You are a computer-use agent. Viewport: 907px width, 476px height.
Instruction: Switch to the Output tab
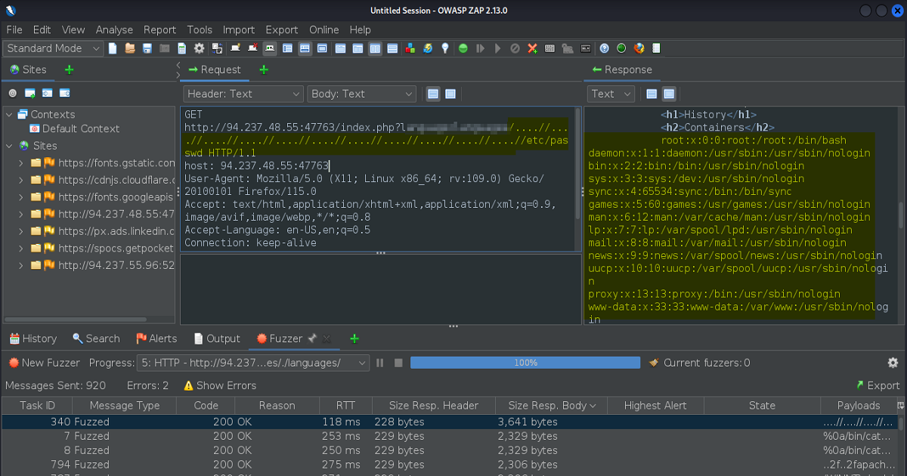click(x=217, y=338)
